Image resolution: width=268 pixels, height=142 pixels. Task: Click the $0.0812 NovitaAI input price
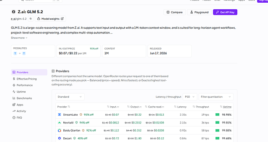(114, 123)
